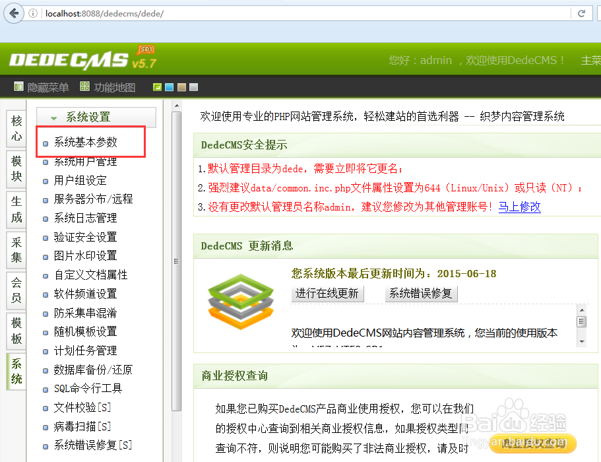Viewport: 601px width, 462px height.
Task: Select the blue theme color swatch
Action: click(x=170, y=87)
